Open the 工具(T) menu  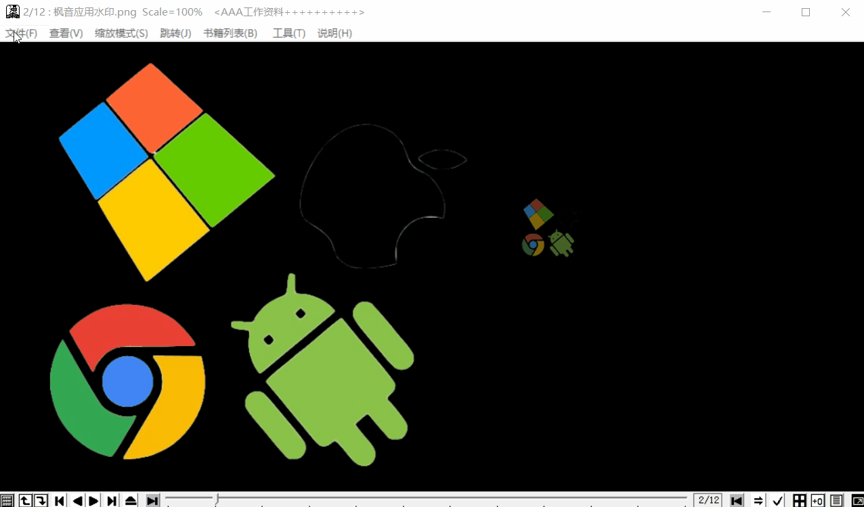click(x=289, y=33)
